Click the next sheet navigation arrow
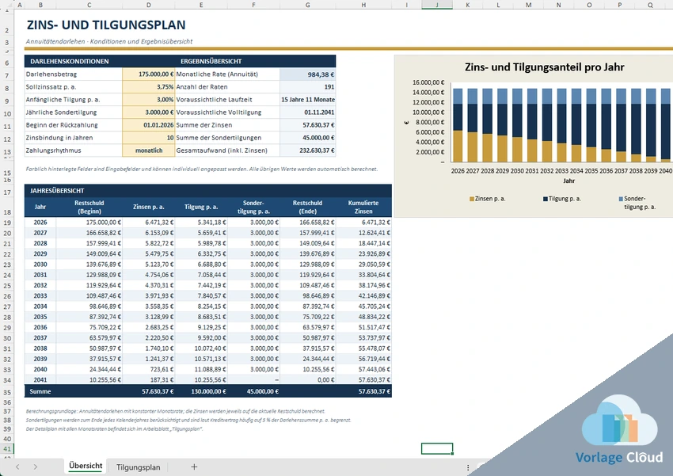The image size is (673, 476). 36,467
